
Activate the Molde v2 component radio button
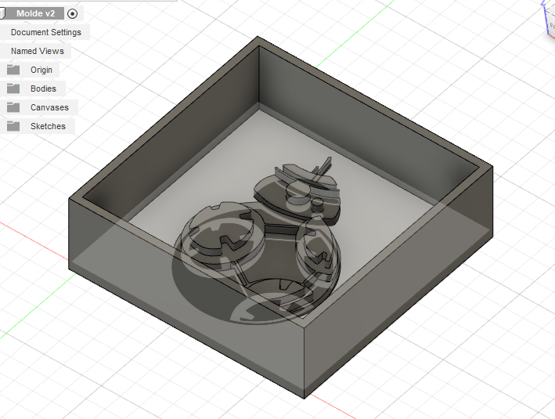coord(72,14)
